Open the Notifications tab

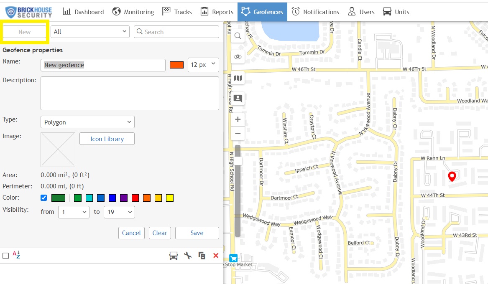[x=315, y=12]
